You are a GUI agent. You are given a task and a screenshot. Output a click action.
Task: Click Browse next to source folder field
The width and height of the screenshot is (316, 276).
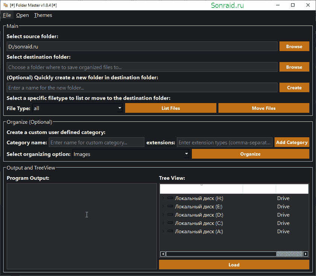(x=294, y=46)
